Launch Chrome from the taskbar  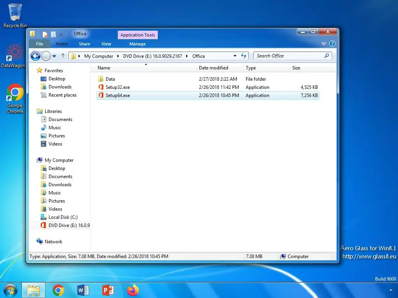coord(58,290)
